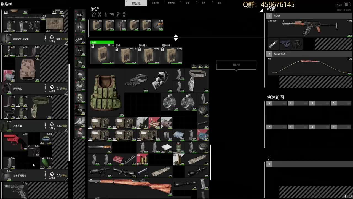Image resolution: width=353 pixels, height=199 pixels.
Task: Toggle the weapons filter pistol icon
Action: 112,15
